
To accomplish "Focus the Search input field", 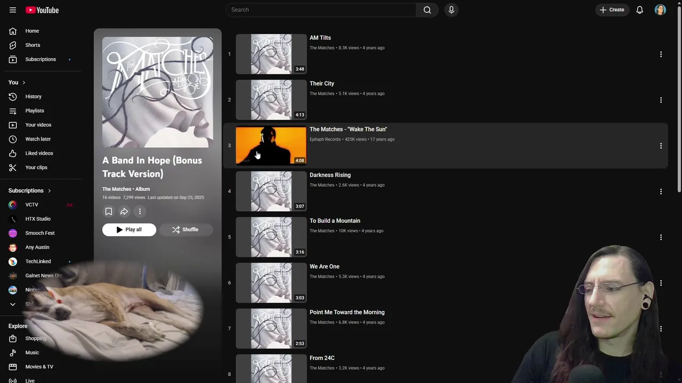I will 321,10.
